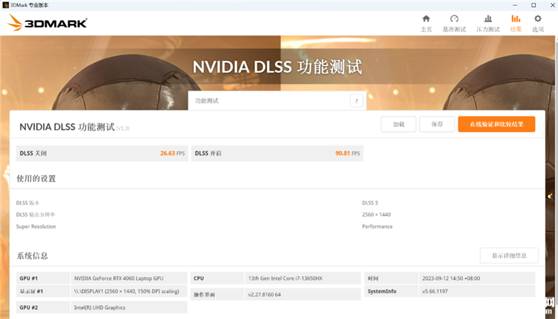
Task: Click the 2560 × 1440 resolution value
Action: [376, 215]
